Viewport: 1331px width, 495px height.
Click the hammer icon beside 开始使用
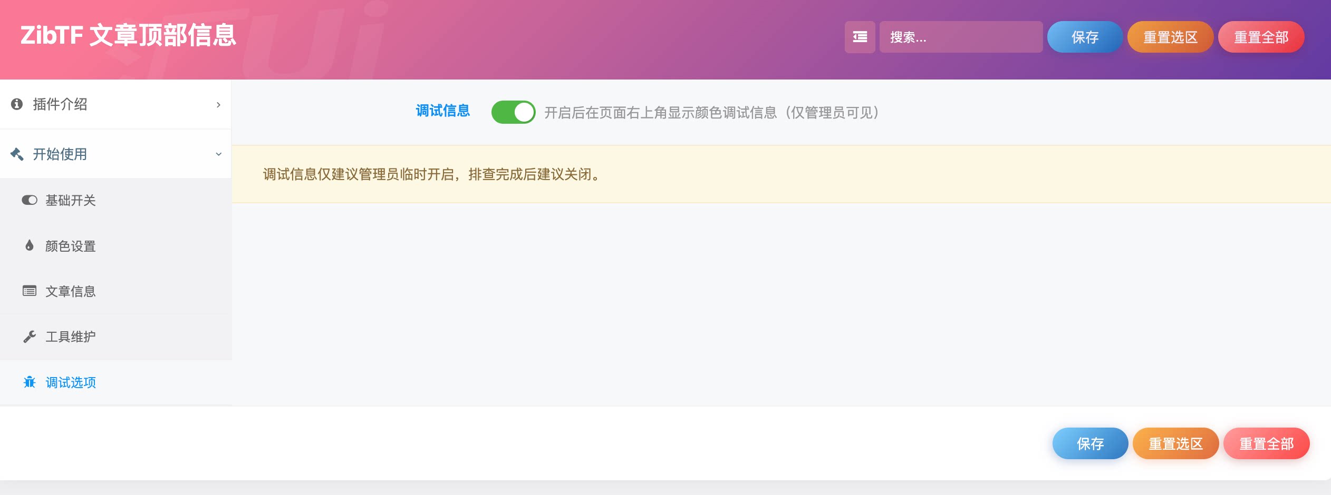click(x=16, y=154)
